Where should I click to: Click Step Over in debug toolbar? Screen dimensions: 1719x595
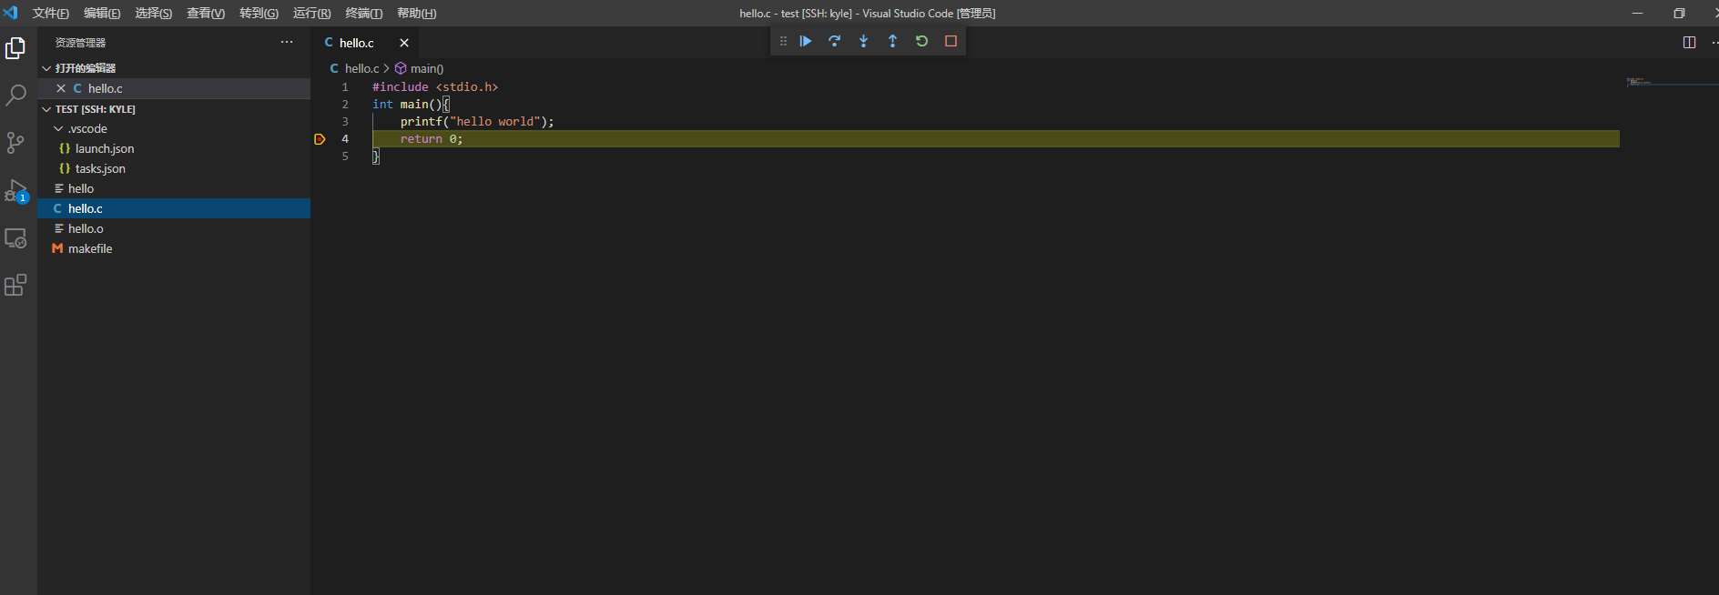click(x=835, y=41)
